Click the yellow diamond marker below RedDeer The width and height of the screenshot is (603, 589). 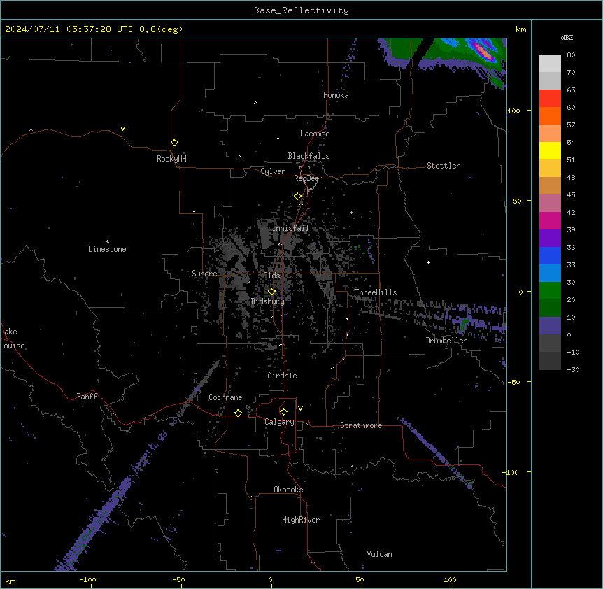(298, 197)
